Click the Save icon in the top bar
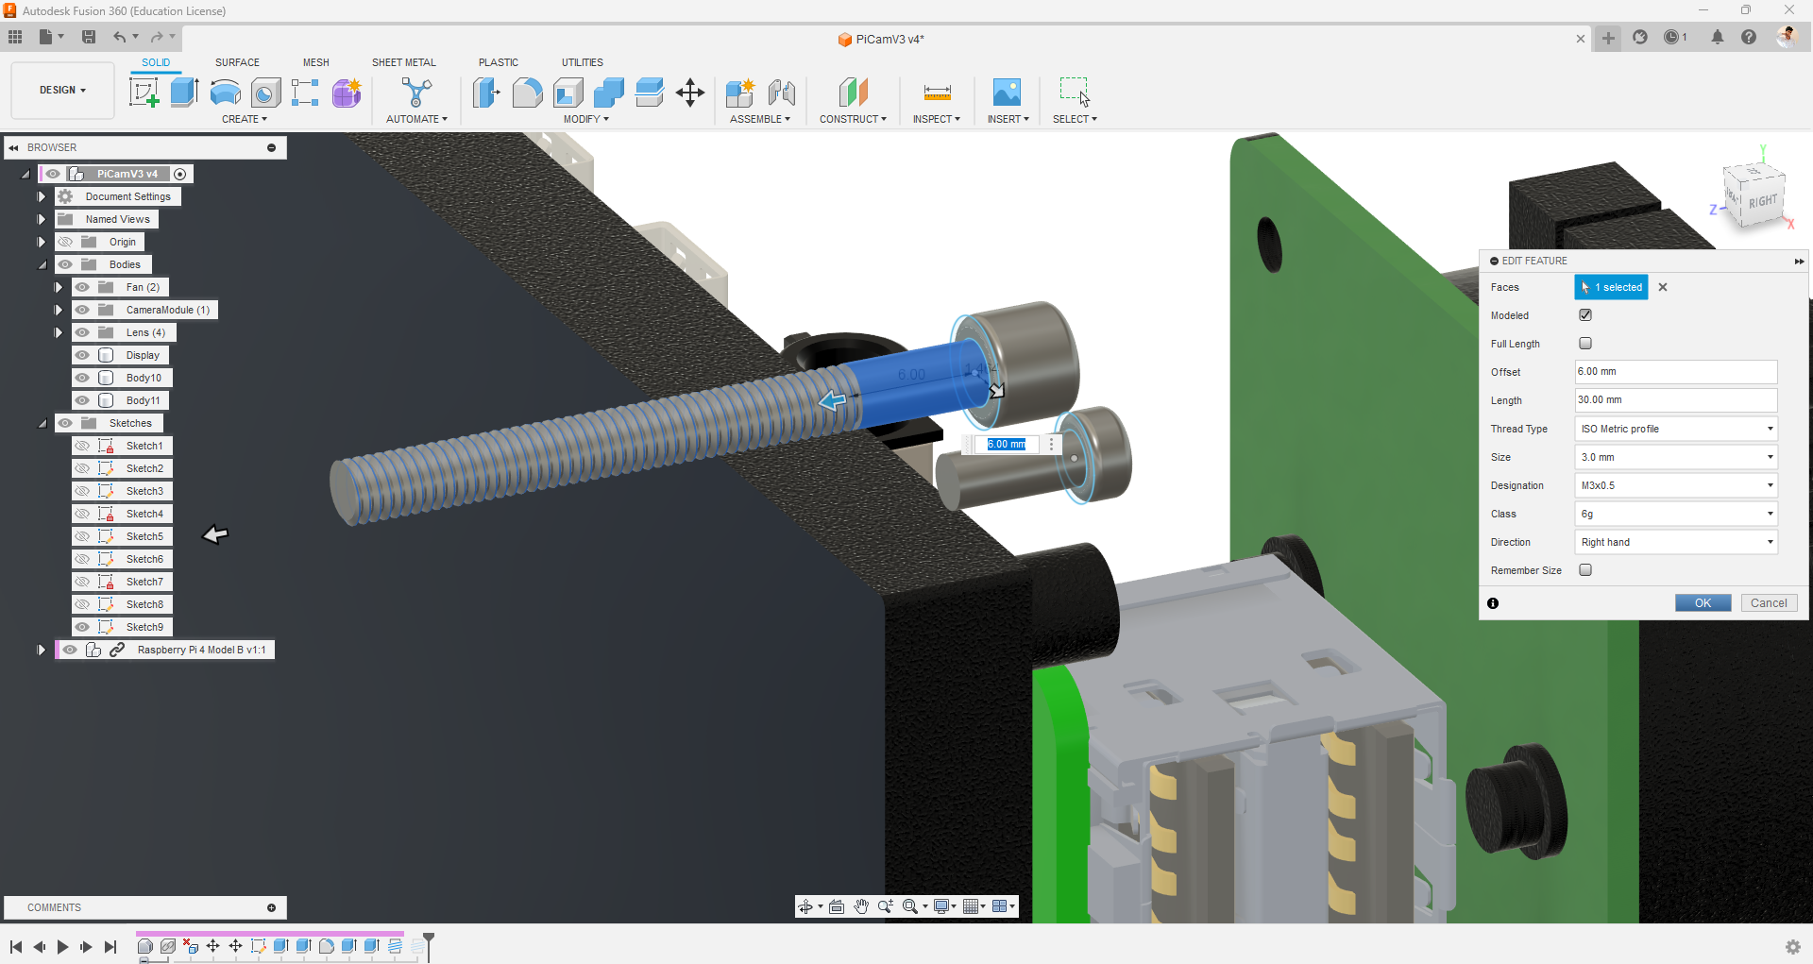Screen dimensions: 1813x964 coord(89,37)
